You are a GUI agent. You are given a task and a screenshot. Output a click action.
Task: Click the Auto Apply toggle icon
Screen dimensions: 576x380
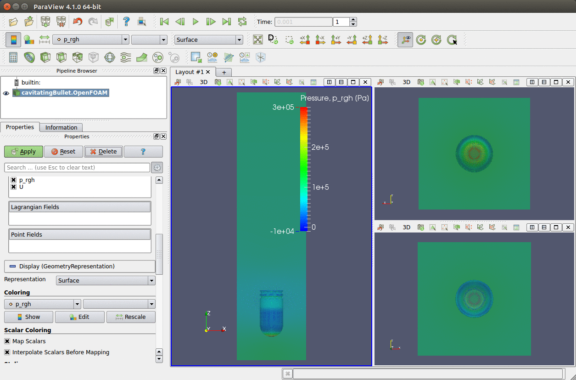click(109, 22)
